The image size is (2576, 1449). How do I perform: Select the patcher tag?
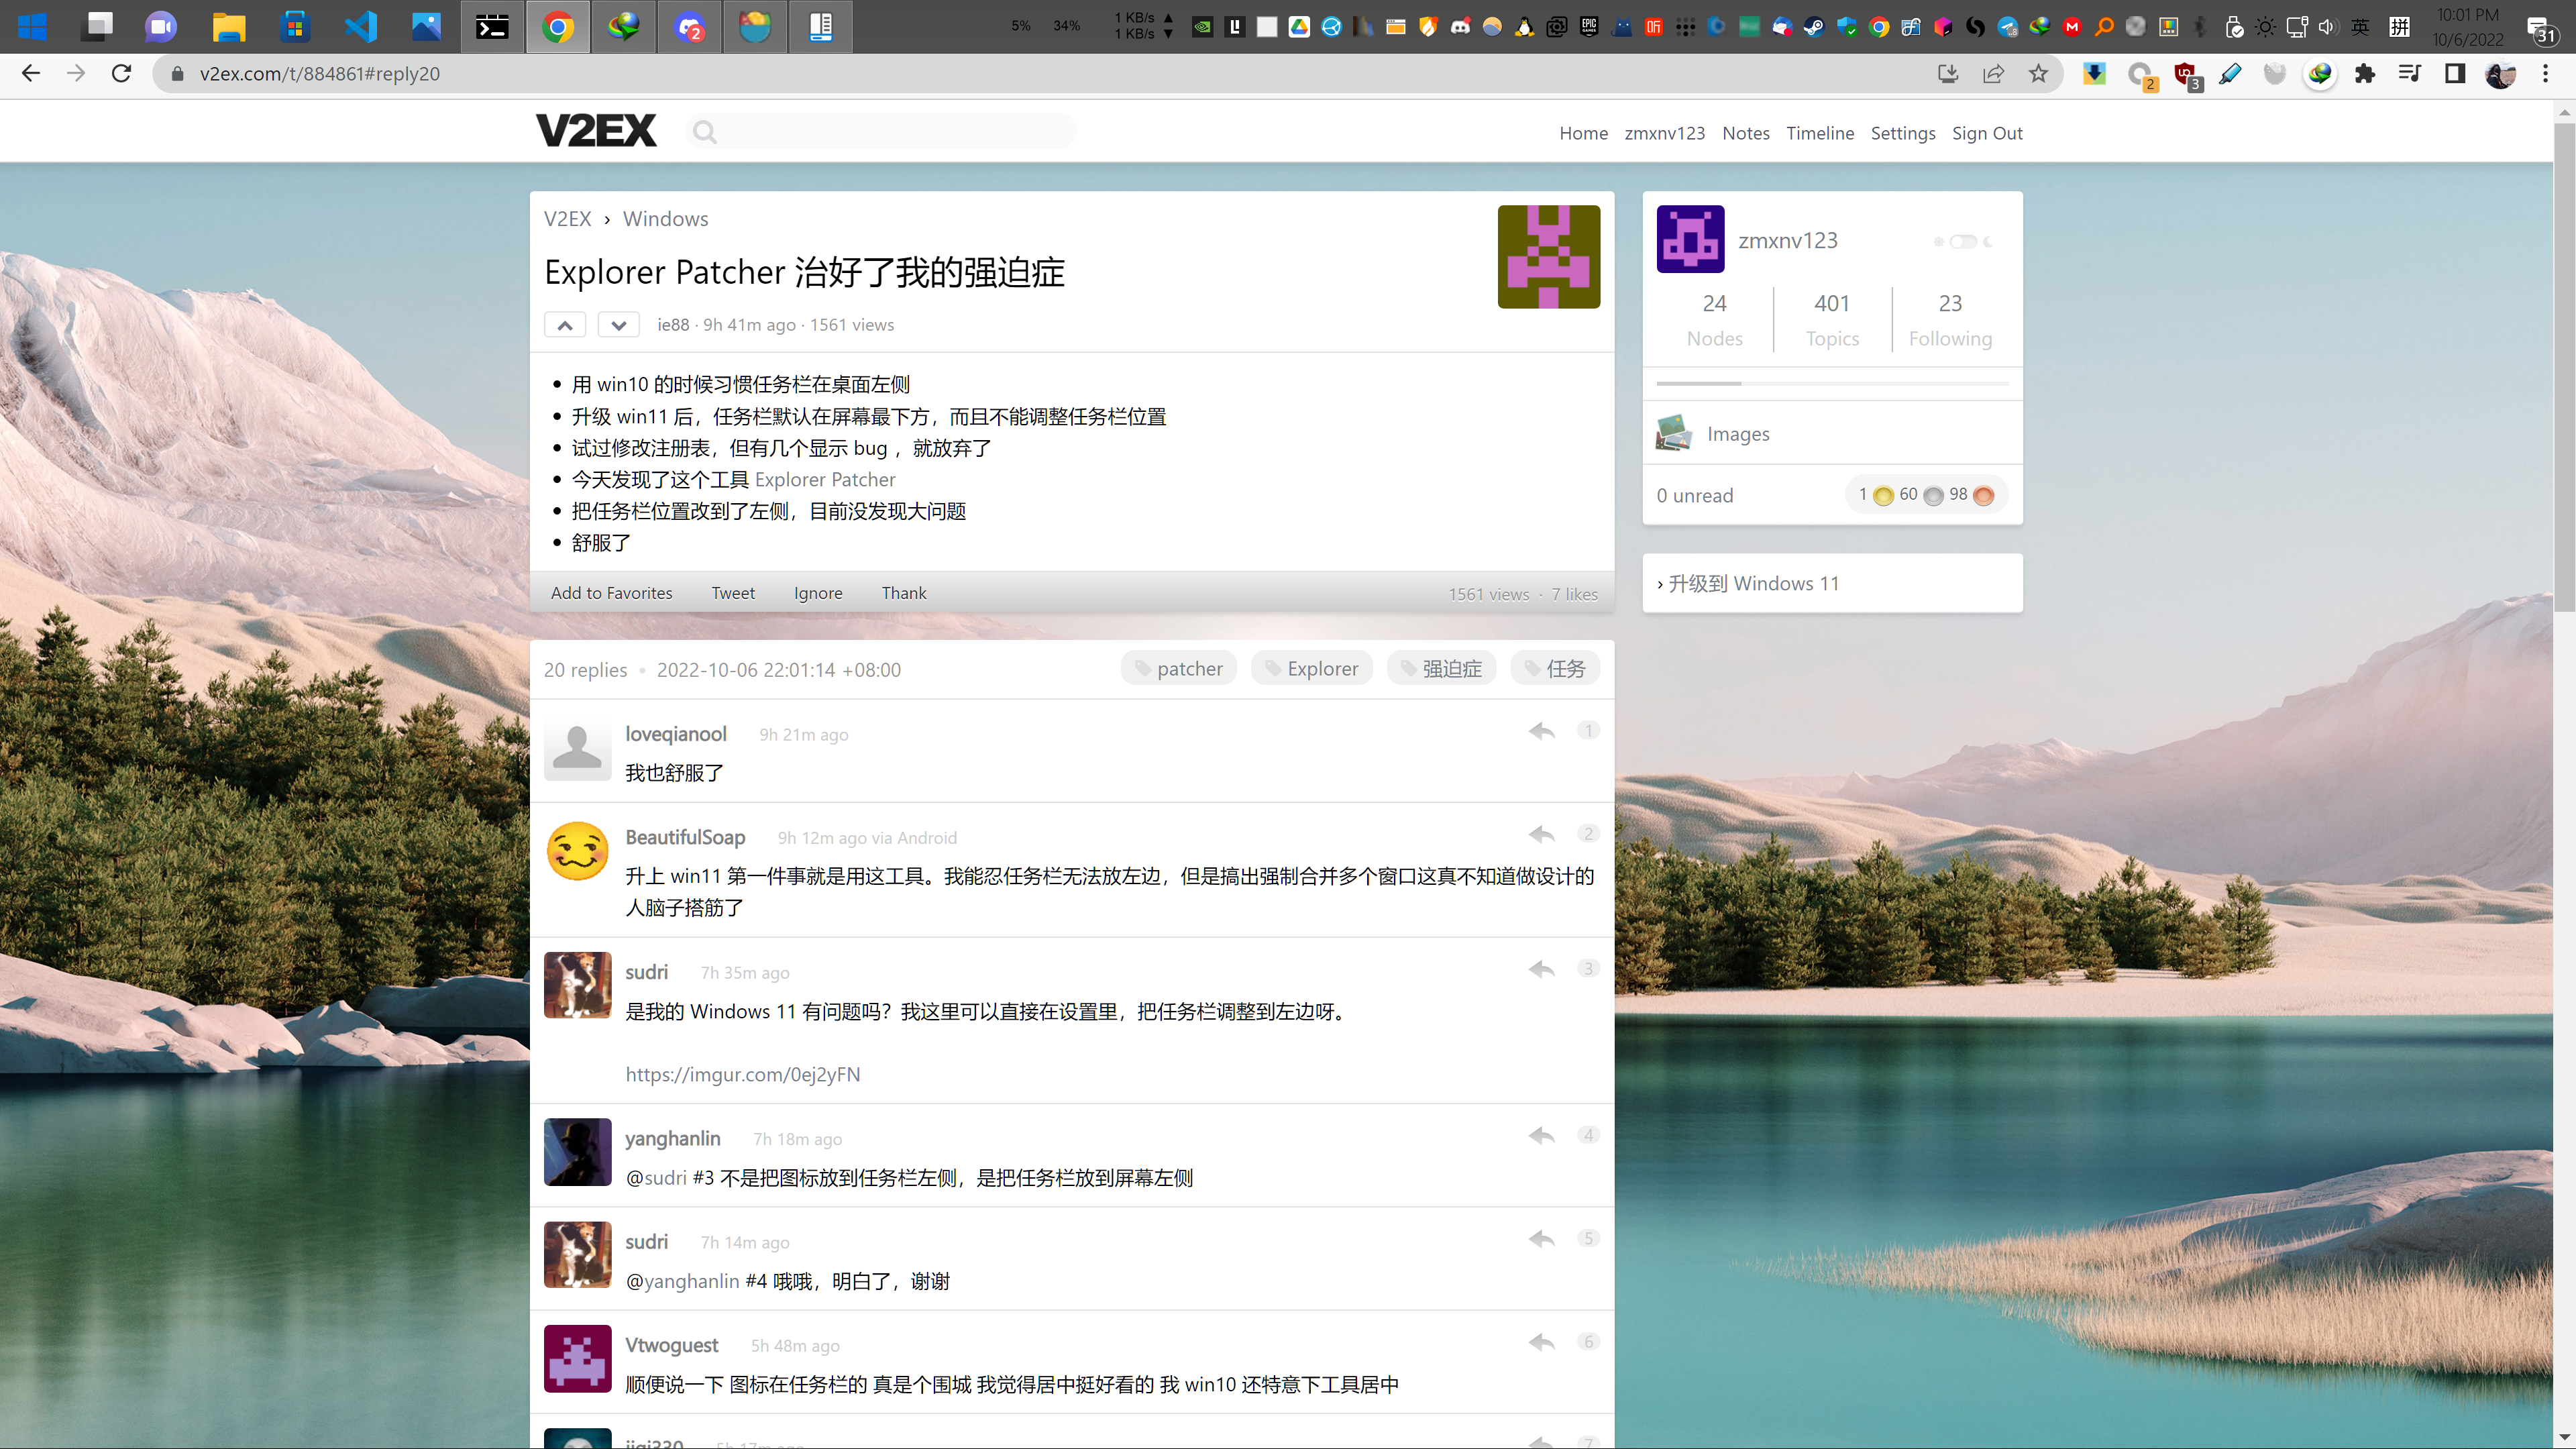[x=1179, y=669]
